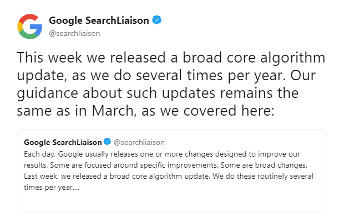Click quoted line starting "Each day, Google usually"
349x218 pixels.
pos(162,154)
